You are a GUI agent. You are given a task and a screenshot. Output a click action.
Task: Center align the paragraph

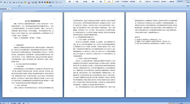pyautogui.click(x=42, y=2)
